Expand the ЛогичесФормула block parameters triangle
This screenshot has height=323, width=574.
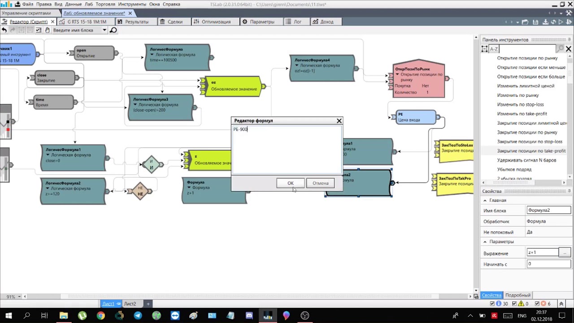coord(152,55)
